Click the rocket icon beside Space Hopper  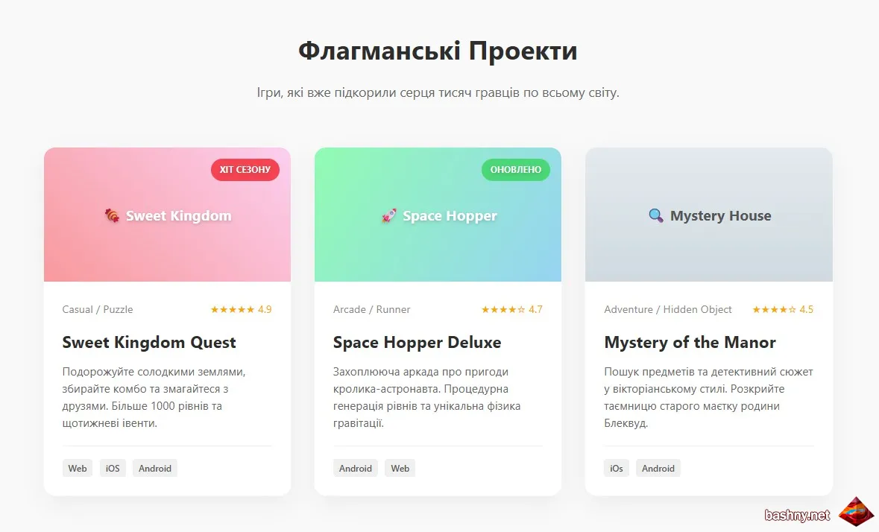tap(388, 215)
